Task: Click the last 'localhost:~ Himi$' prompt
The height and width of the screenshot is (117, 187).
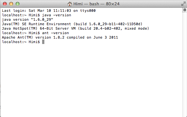Action: pyautogui.click(x=21, y=42)
